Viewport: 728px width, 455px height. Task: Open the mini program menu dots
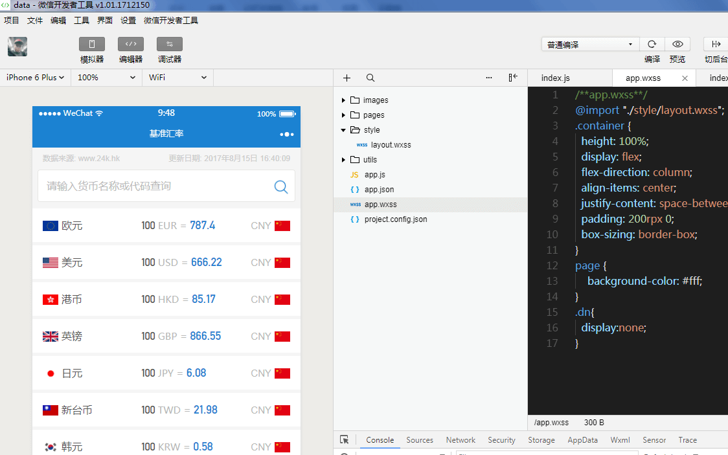286,134
